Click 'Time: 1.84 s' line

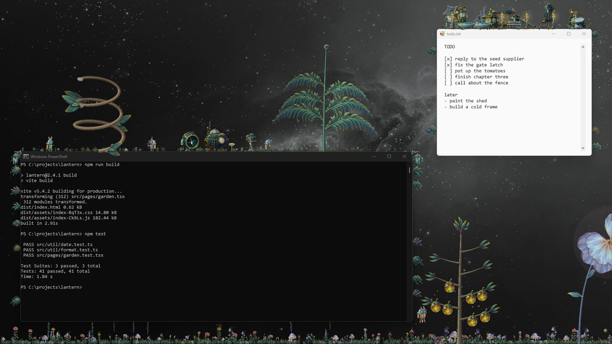37,276
